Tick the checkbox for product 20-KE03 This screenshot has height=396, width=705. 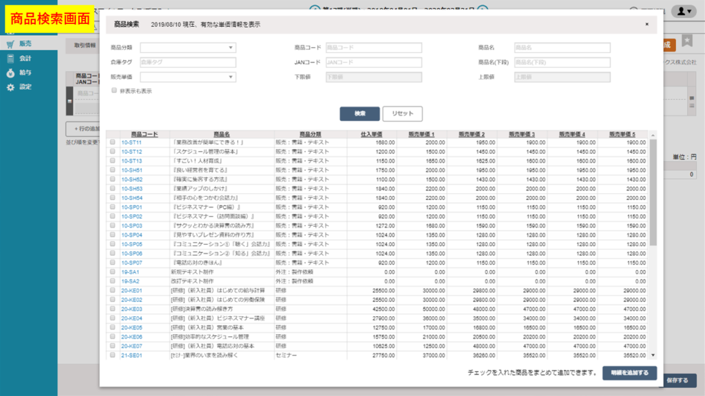(x=113, y=309)
